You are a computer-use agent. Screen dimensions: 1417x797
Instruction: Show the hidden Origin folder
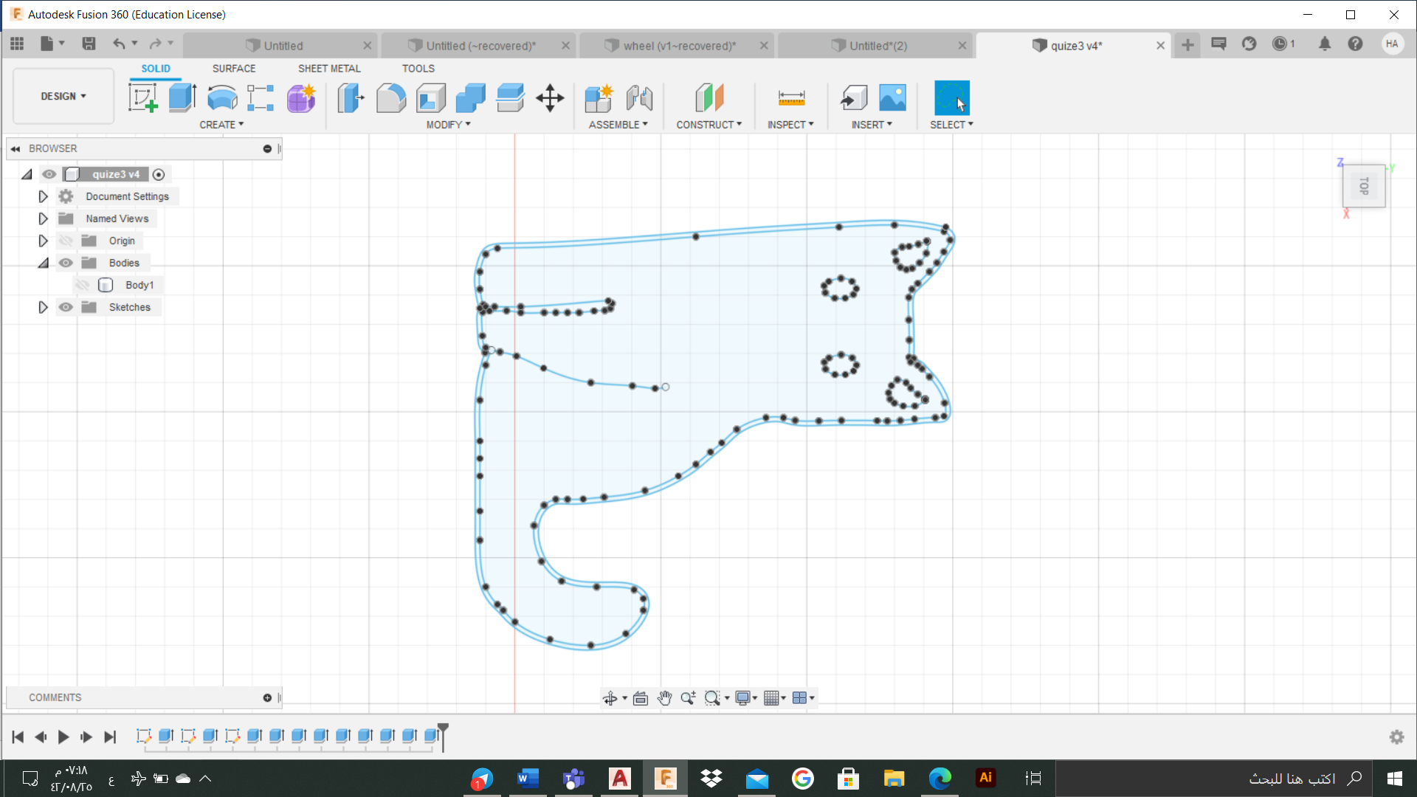66,241
